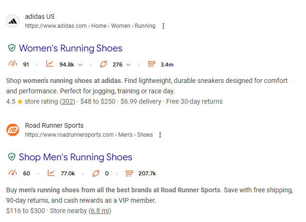Click the $116 to $300 price range text
Viewport: 306px width, 222px height.
point(25,211)
